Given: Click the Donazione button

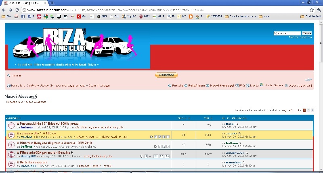Looking at the screenshot, I should point(166,75).
